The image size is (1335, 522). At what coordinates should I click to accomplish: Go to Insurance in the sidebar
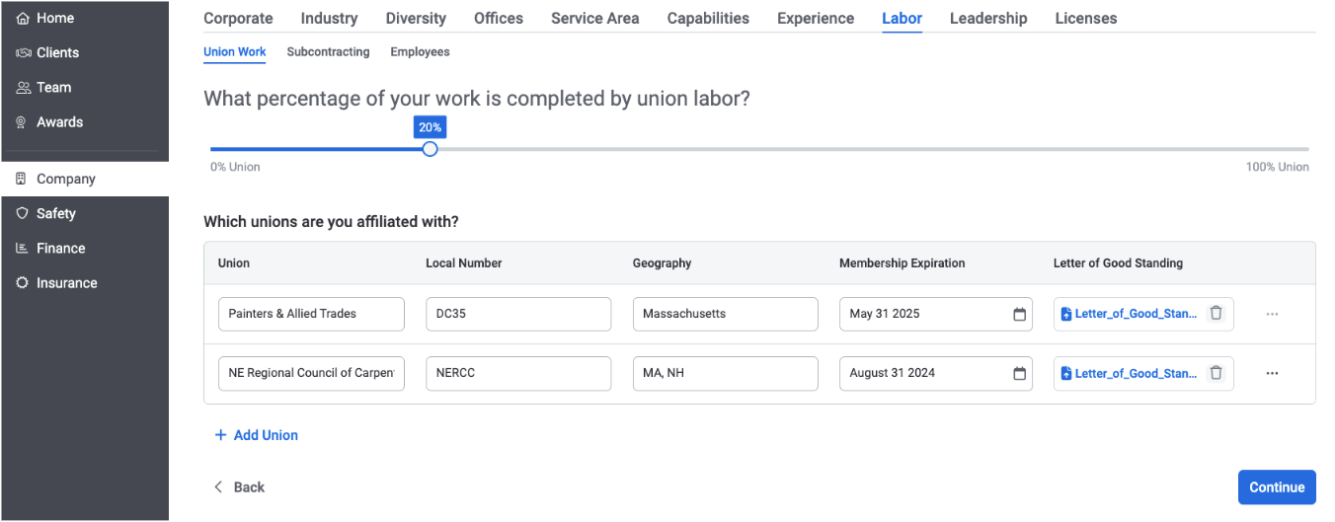(66, 283)
